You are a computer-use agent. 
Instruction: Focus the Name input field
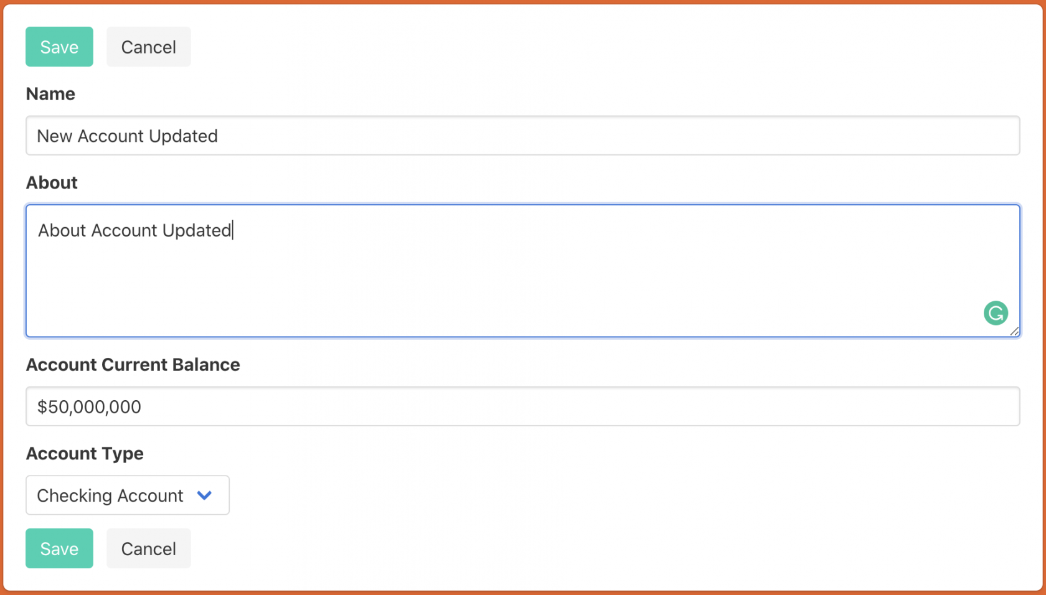click(523, 136)
